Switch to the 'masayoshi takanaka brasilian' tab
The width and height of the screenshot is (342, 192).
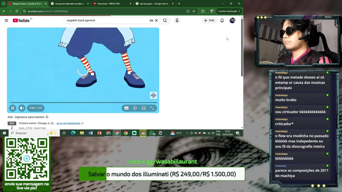(70, 4)
